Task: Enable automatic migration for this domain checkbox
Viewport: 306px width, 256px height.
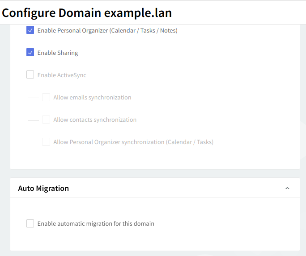Action: coord(30,223)
